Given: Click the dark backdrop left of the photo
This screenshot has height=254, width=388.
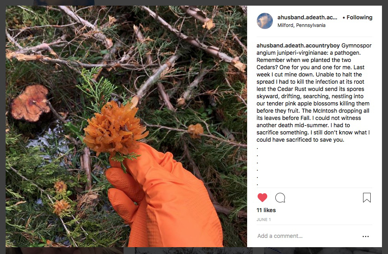Looking at the screenshot, I should coord(3,127).
